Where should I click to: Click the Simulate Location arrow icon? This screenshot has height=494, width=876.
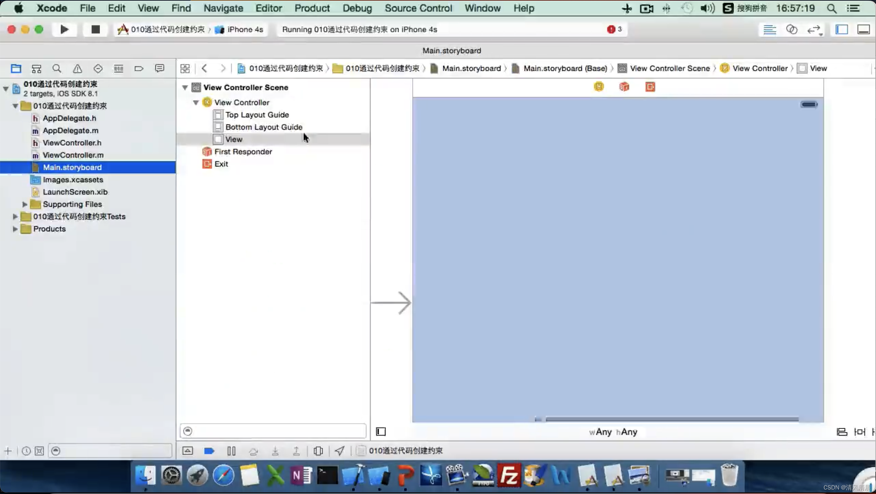339,451
